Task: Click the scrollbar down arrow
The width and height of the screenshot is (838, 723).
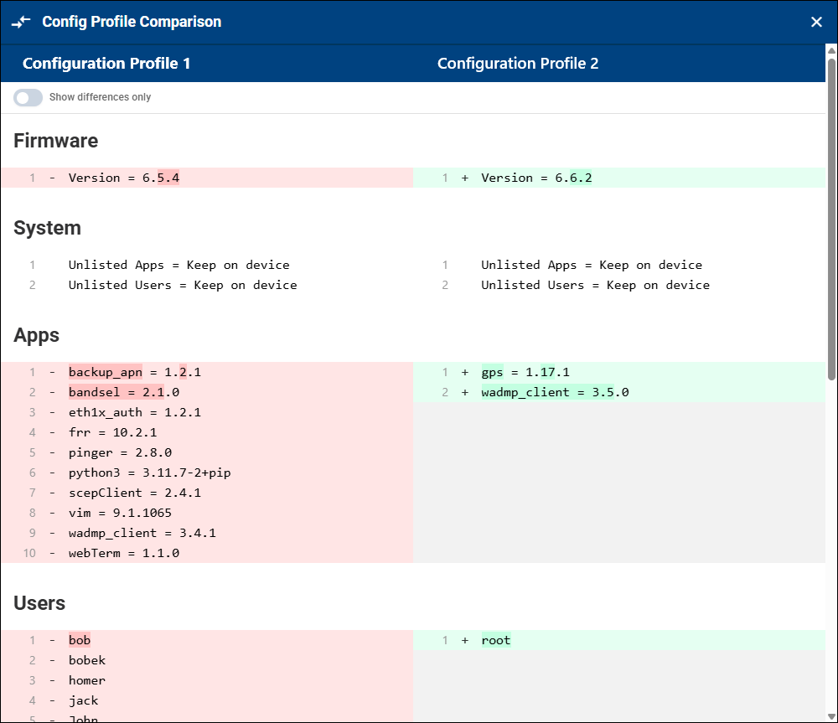Action: (x=831, y=716)
